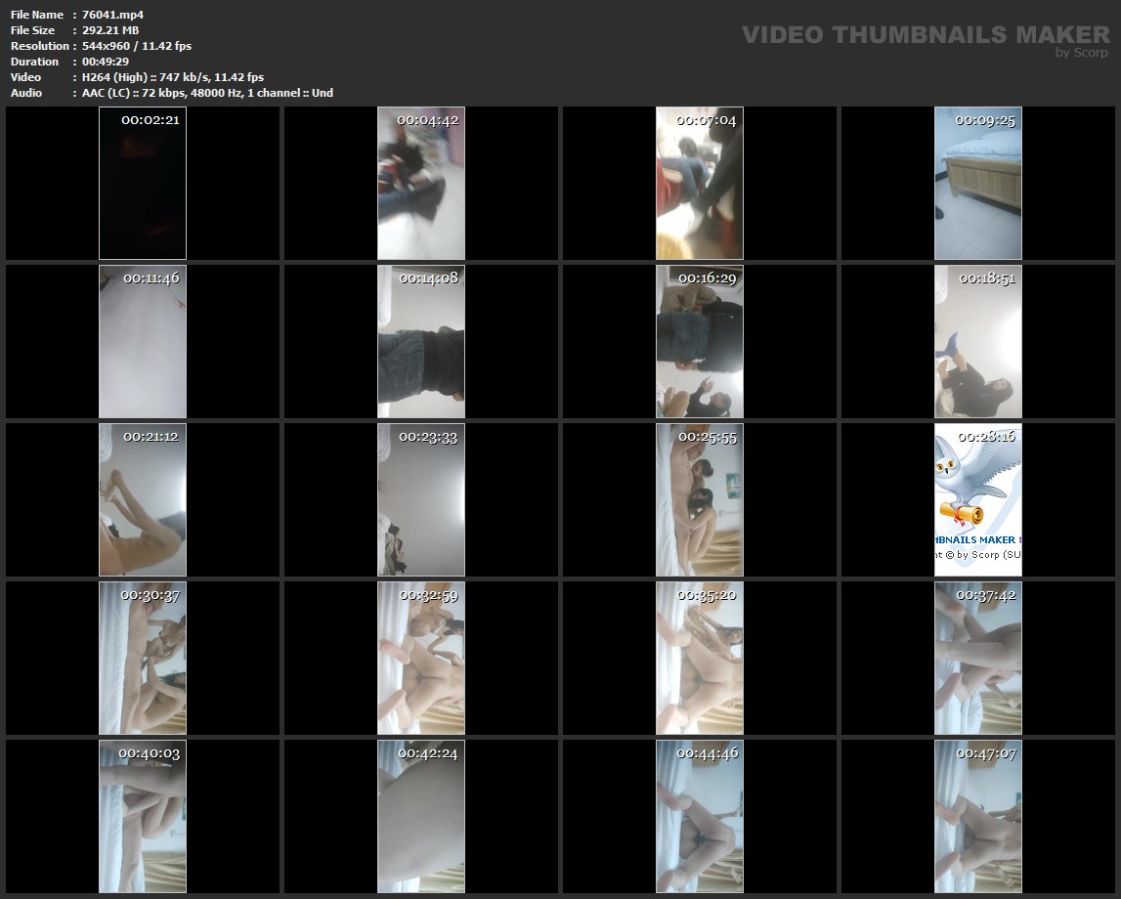Click the duration value 00:49:29
Image resolution: width=1121 pixels, height=899 pixels.
coord(106,62)
